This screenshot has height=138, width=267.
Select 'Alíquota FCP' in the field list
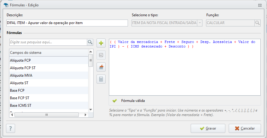(49, 60)
